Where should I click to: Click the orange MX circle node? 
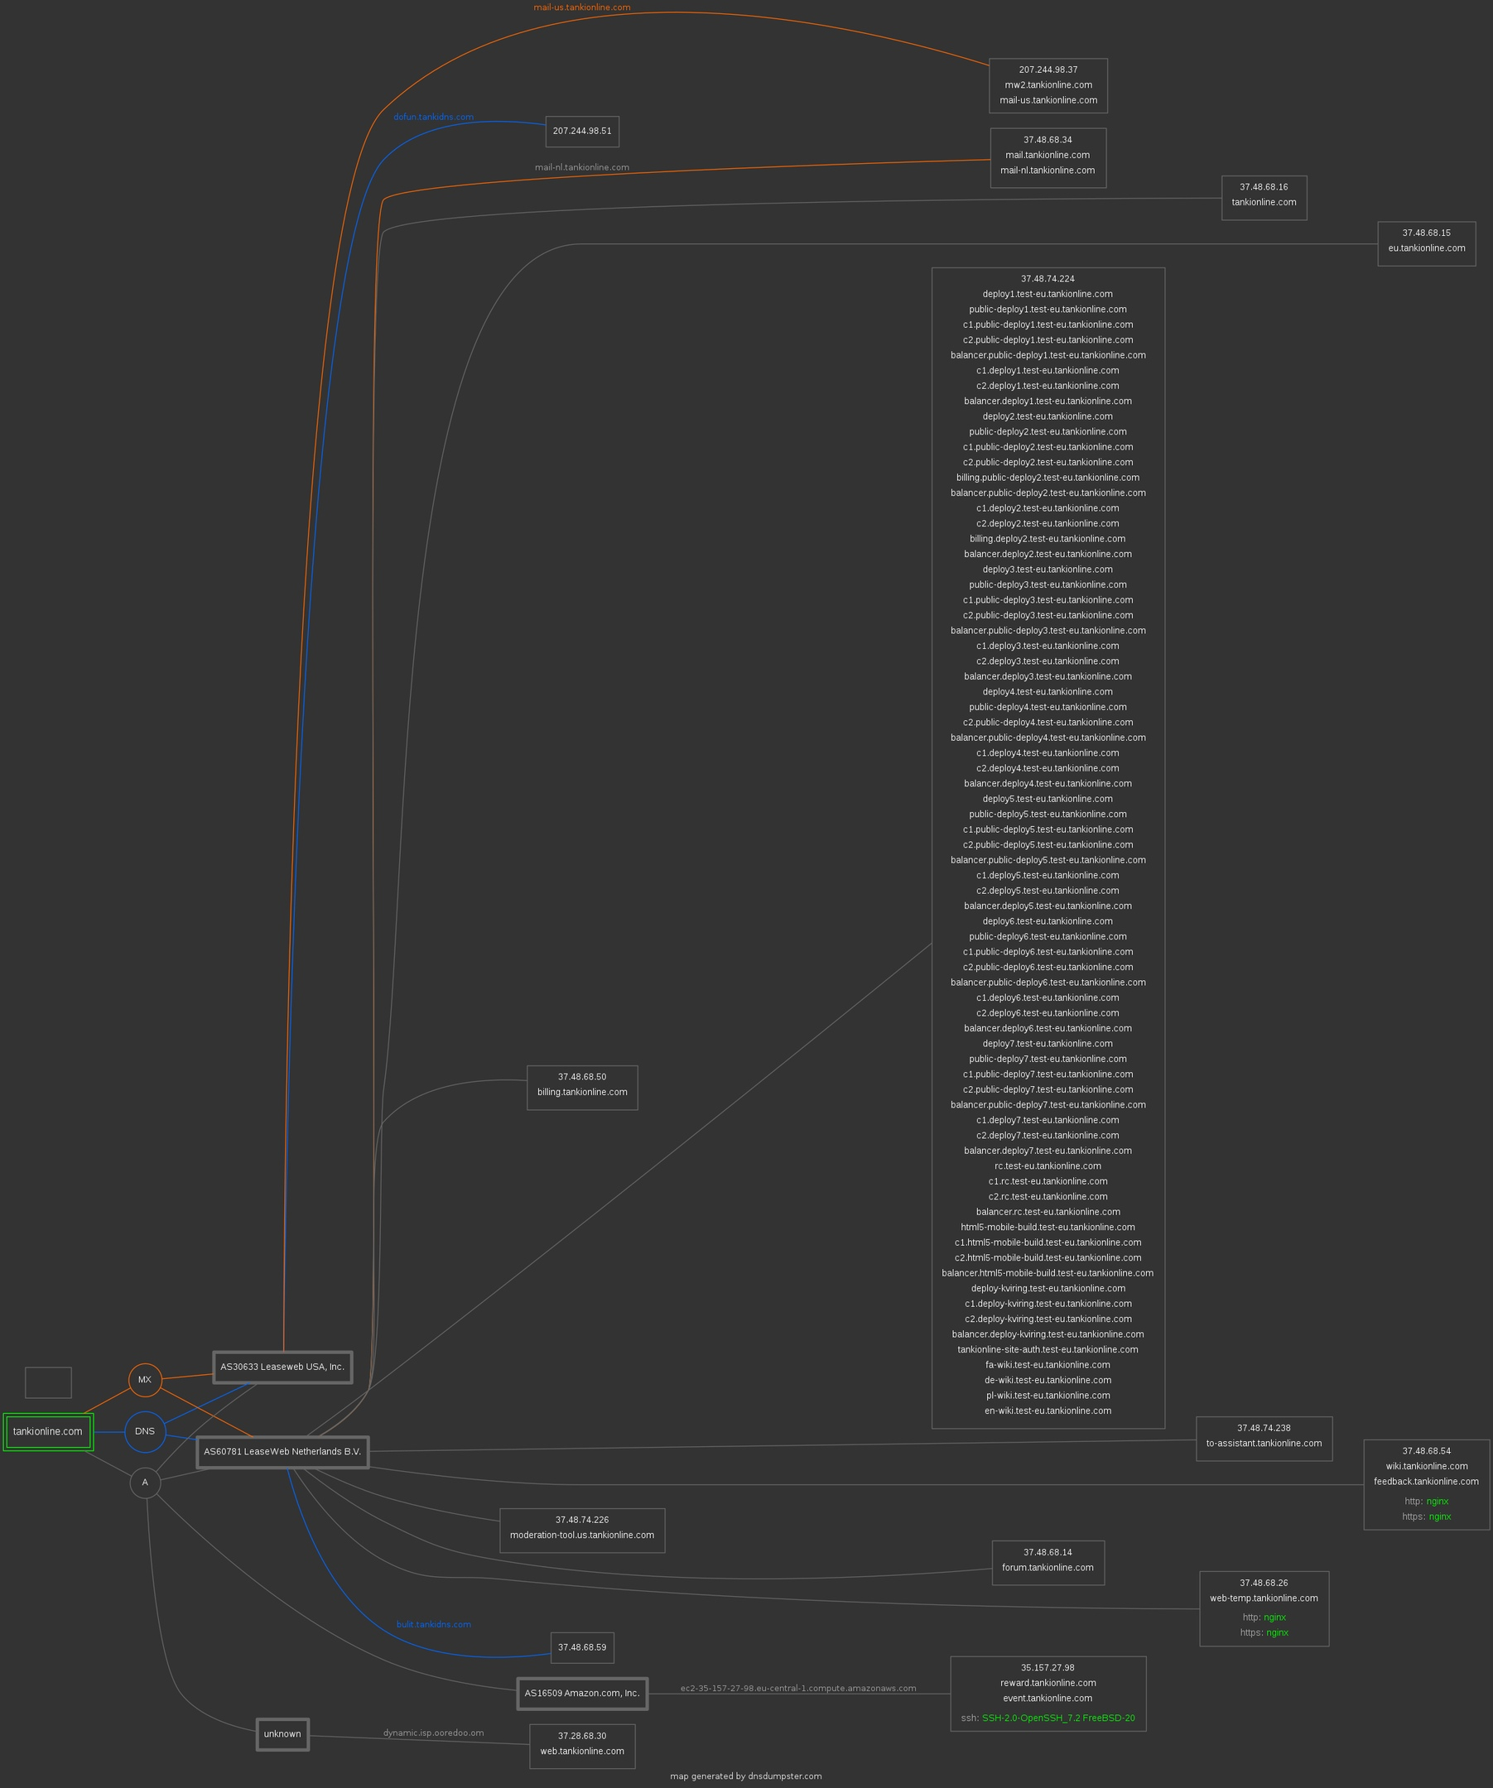tap(145, 1379)
